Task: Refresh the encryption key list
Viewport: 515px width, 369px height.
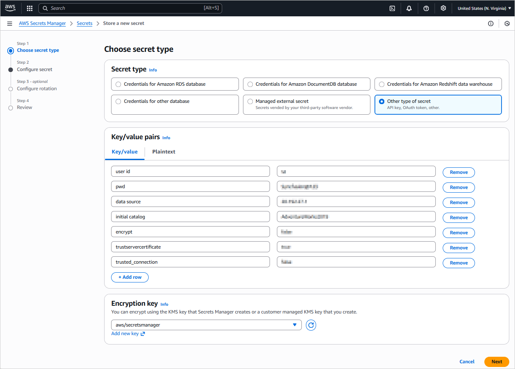Action: click(x=311, y=325)
